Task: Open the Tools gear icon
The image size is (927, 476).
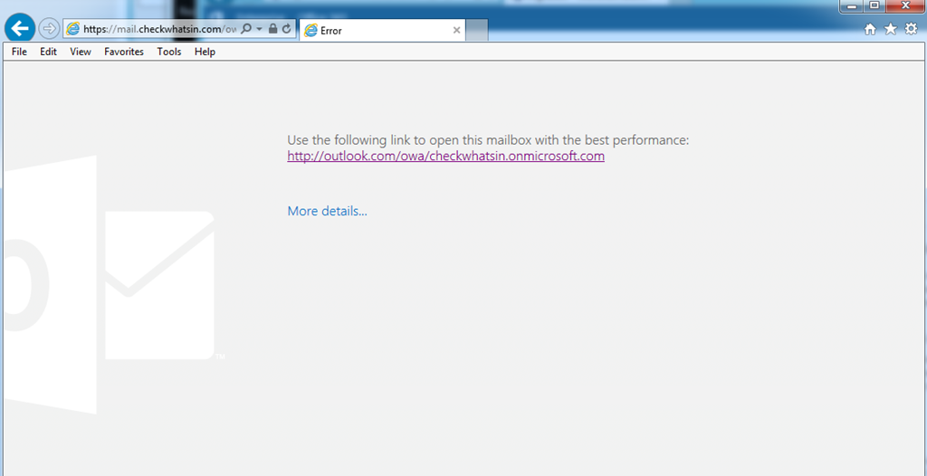Action: pyautogui.click(x=911, y=28)
